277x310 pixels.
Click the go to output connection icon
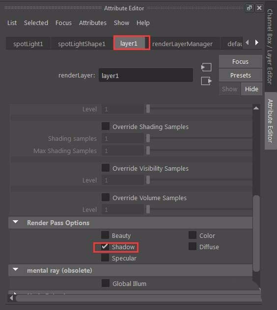(x=206, y=81)
